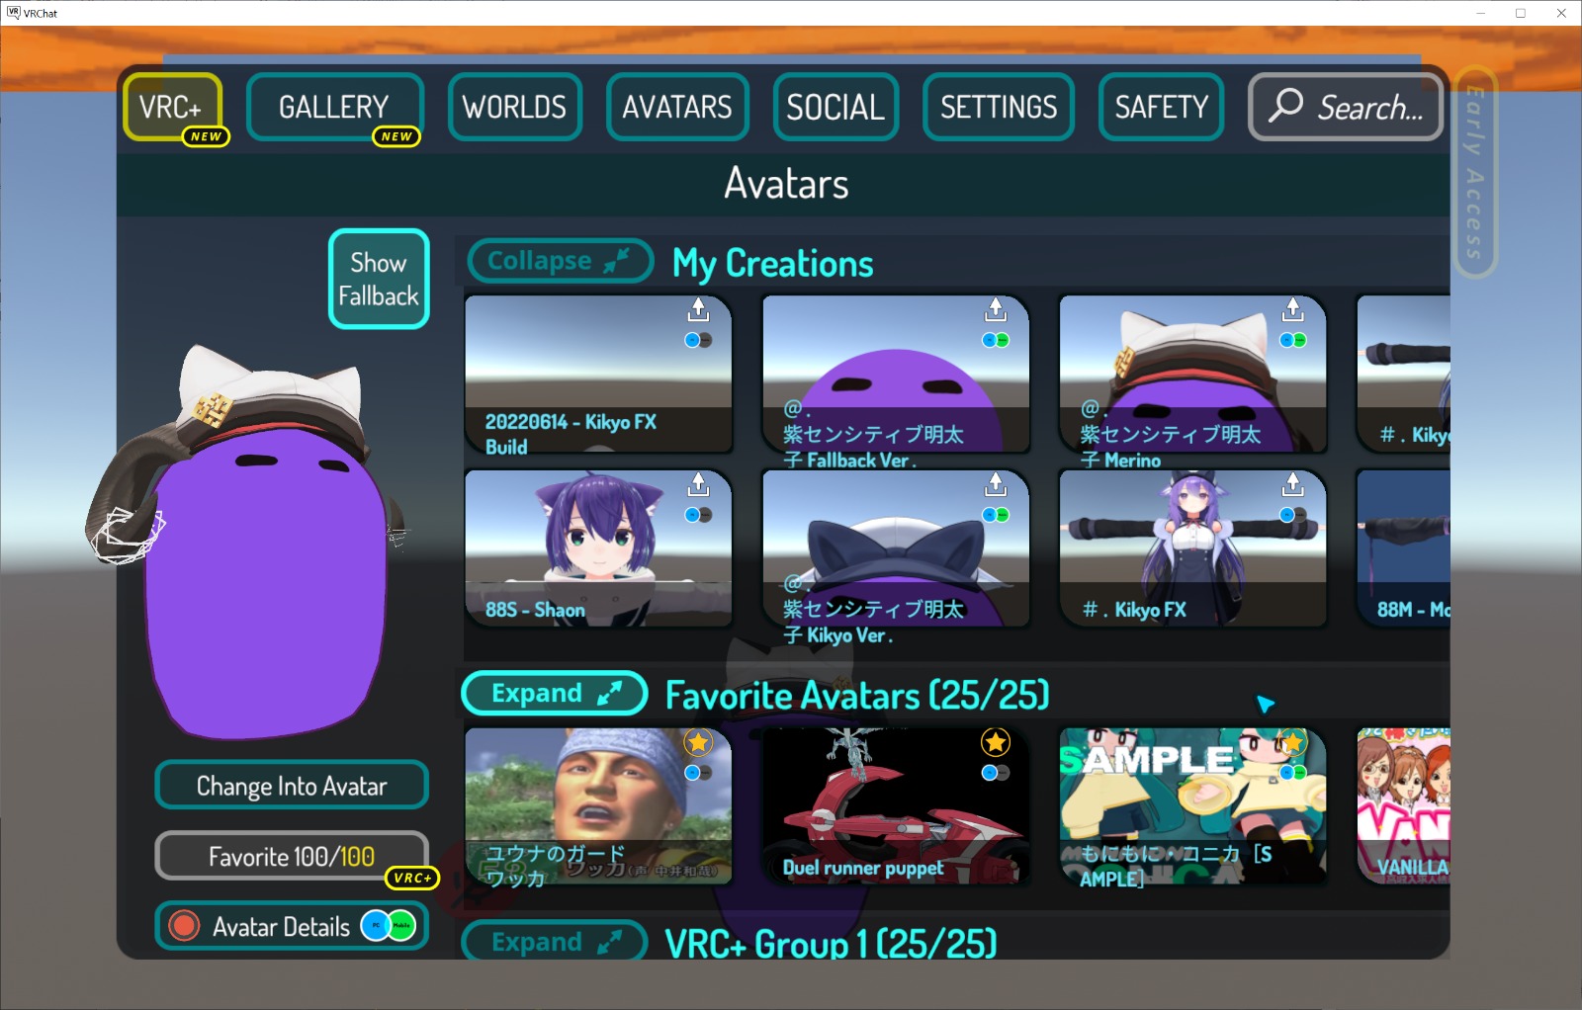The image size is (1582, 1010).
Task: Select 紫センシティブ明太子 Merino avatar
Action: [x=1192, y=374]
